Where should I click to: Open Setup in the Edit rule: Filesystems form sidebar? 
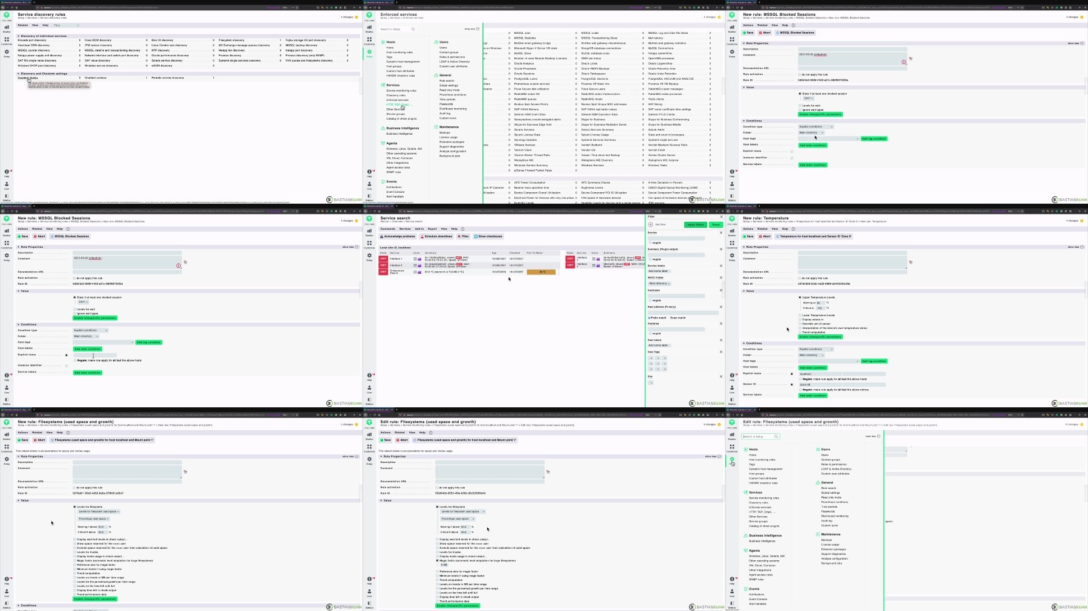(x=369, y=460)
